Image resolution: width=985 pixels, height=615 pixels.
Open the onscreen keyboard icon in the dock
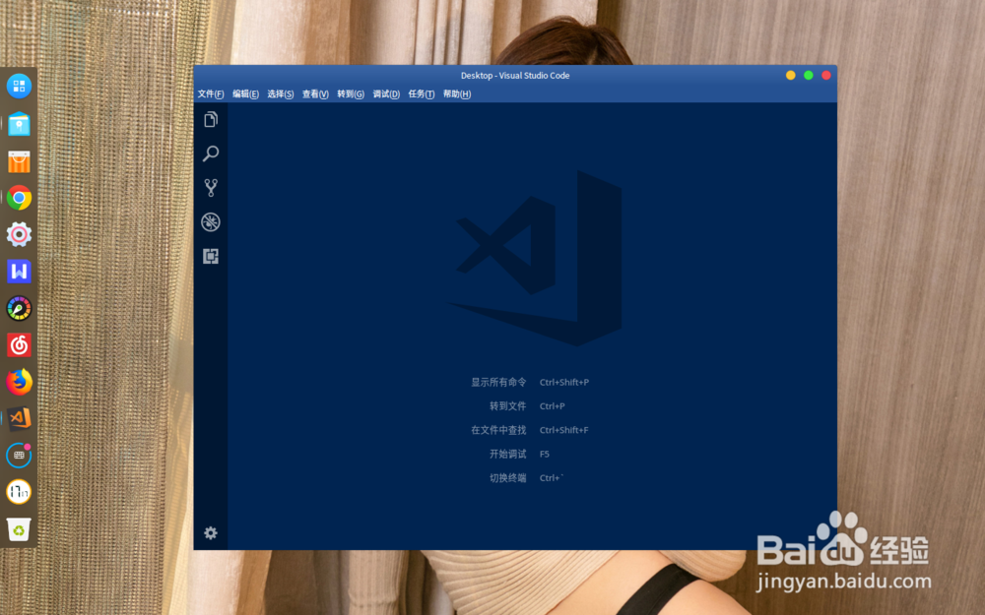(19, 455)
